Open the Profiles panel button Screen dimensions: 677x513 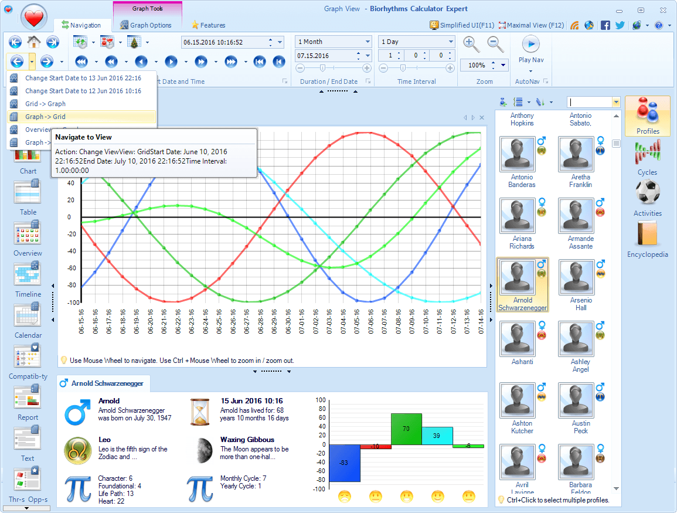[x=648, y=116]
